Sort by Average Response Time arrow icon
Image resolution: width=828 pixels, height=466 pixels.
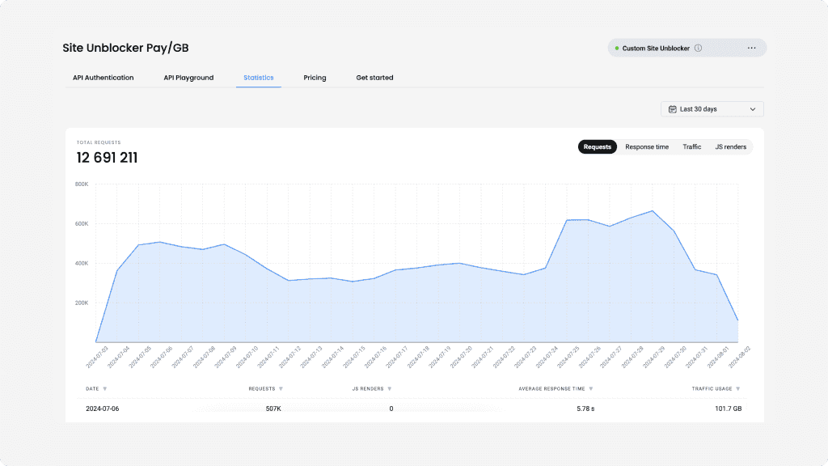591,389
